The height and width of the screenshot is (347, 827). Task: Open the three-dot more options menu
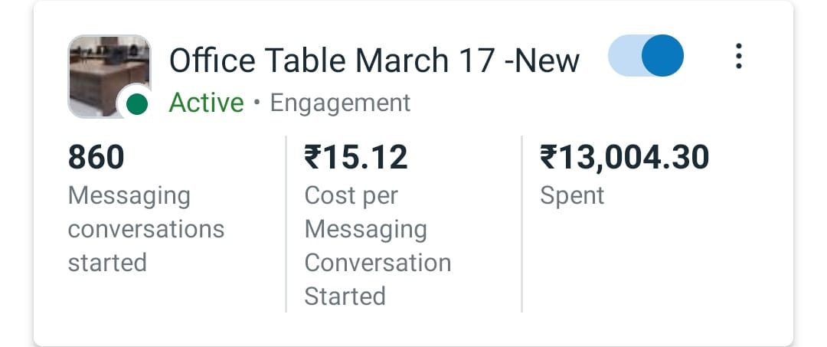point(738,57)
